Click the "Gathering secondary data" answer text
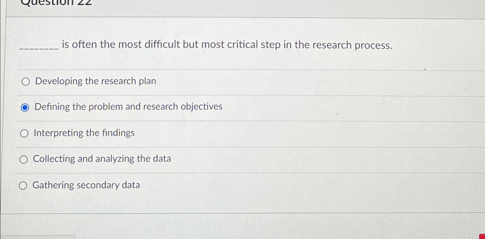The height and width of the screenshot is (239, 485). pyautogui.click(x=86, y=185)
